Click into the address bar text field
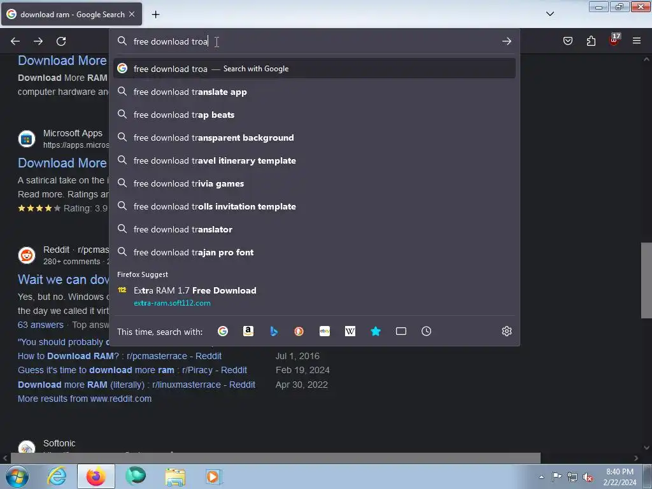Image resolution: width=652 pixels, height=489 pixels. 315,41
